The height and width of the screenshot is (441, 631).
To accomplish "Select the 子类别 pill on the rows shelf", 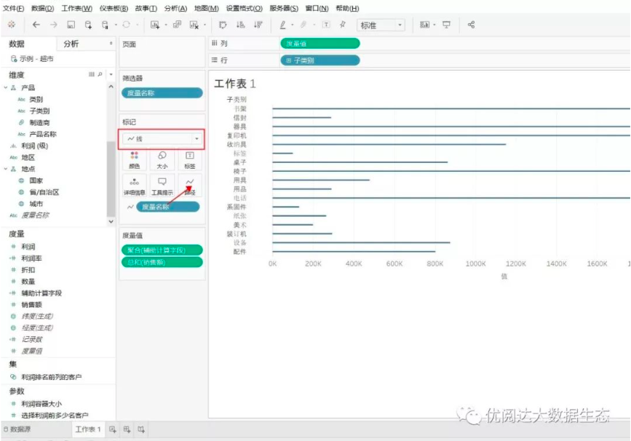I will point(320,60).
